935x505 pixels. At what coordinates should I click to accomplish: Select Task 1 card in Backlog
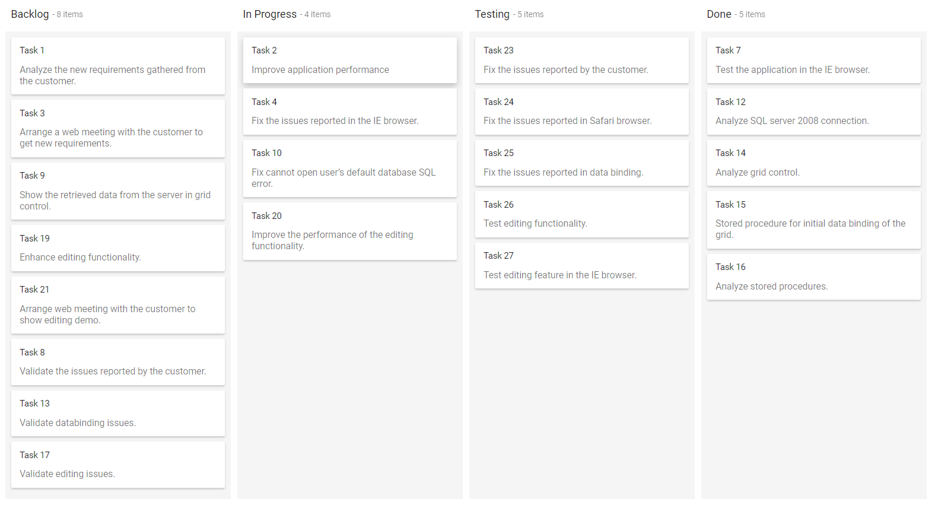117,65
